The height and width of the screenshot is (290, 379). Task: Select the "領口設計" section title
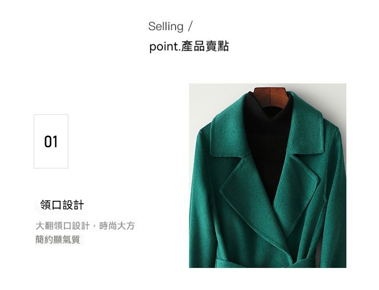pyautogui.click(x=62, y=205)
